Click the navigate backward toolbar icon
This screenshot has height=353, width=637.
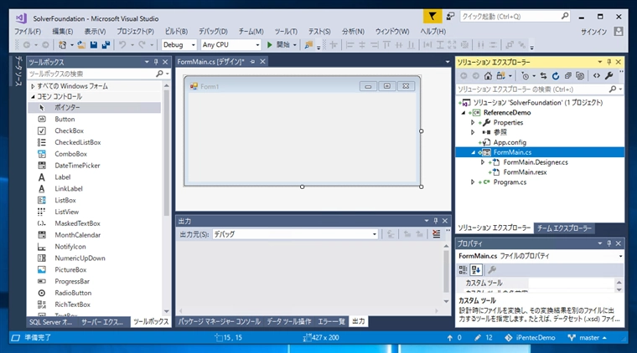[x=27, y=45]
